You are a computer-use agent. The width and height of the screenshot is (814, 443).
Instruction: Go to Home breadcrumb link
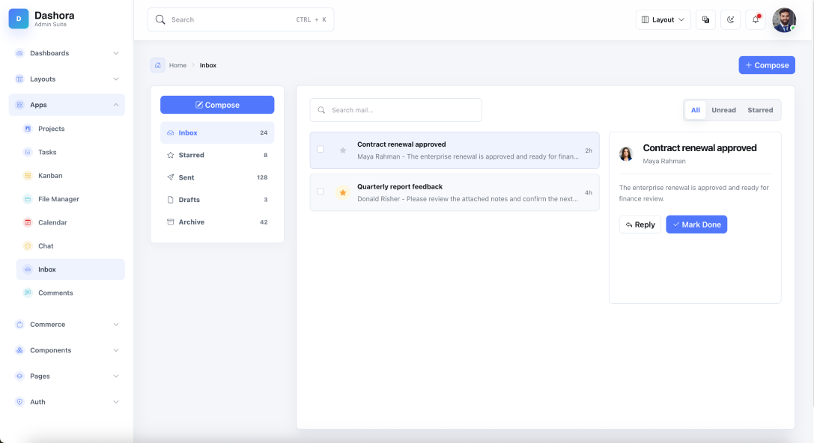point(177,65)
